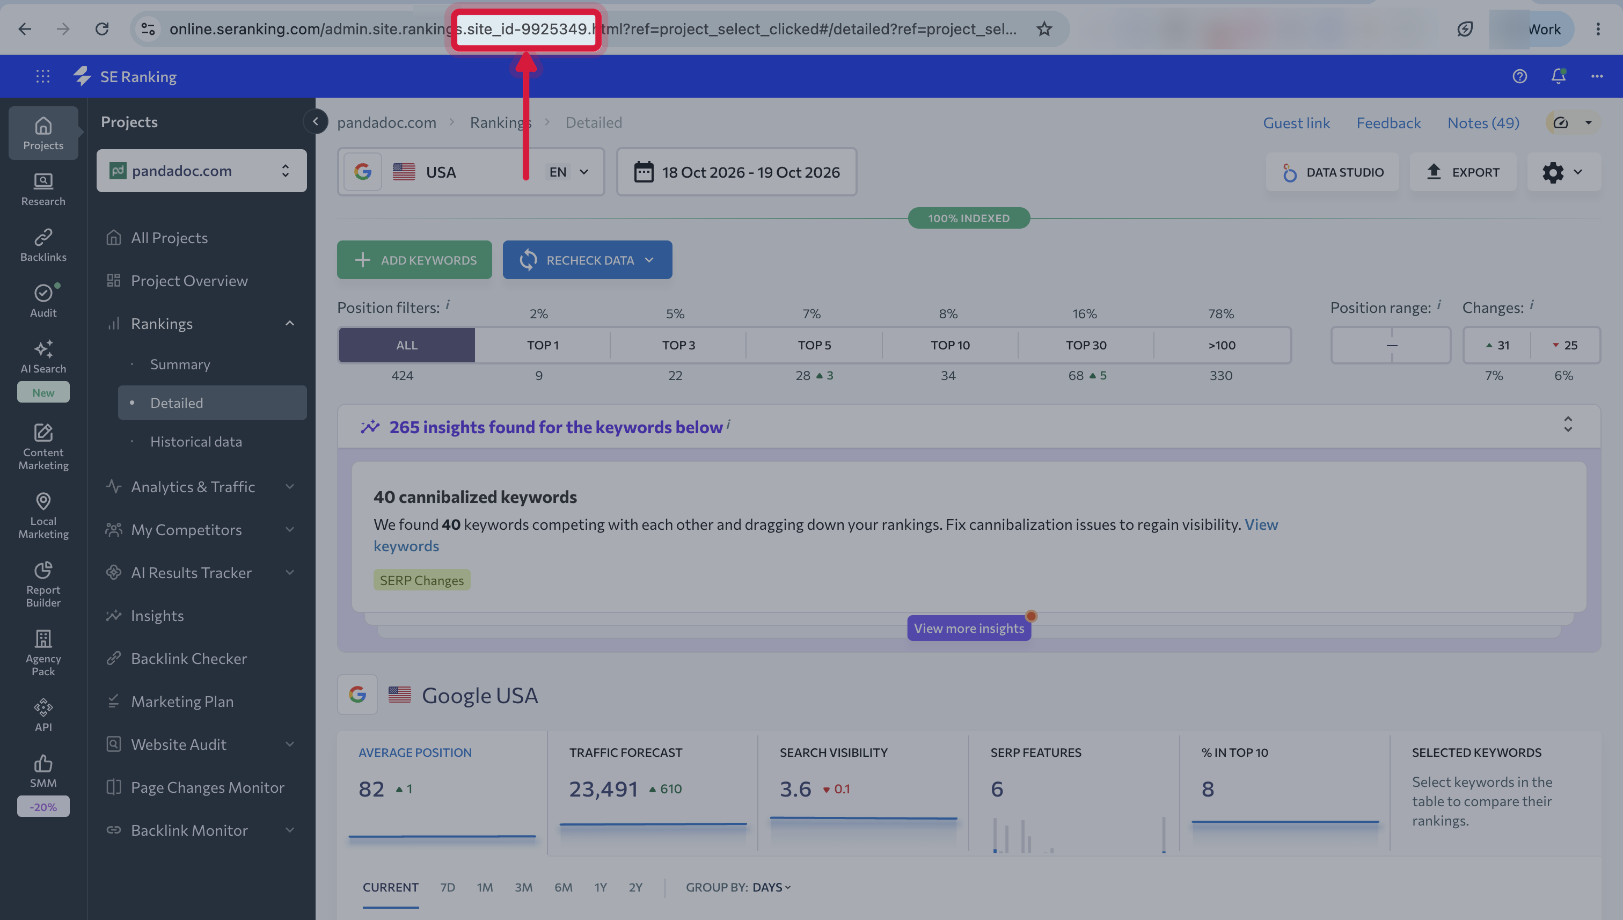Open API in the left icon bar

(x=43, y=714)
